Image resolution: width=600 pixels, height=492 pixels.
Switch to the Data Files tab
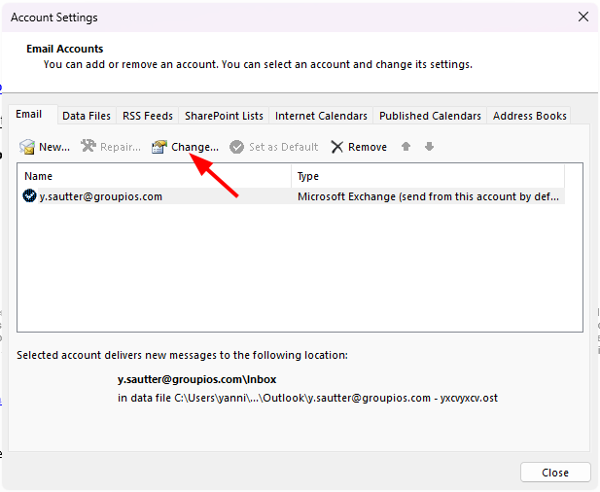tap(87, 116)
